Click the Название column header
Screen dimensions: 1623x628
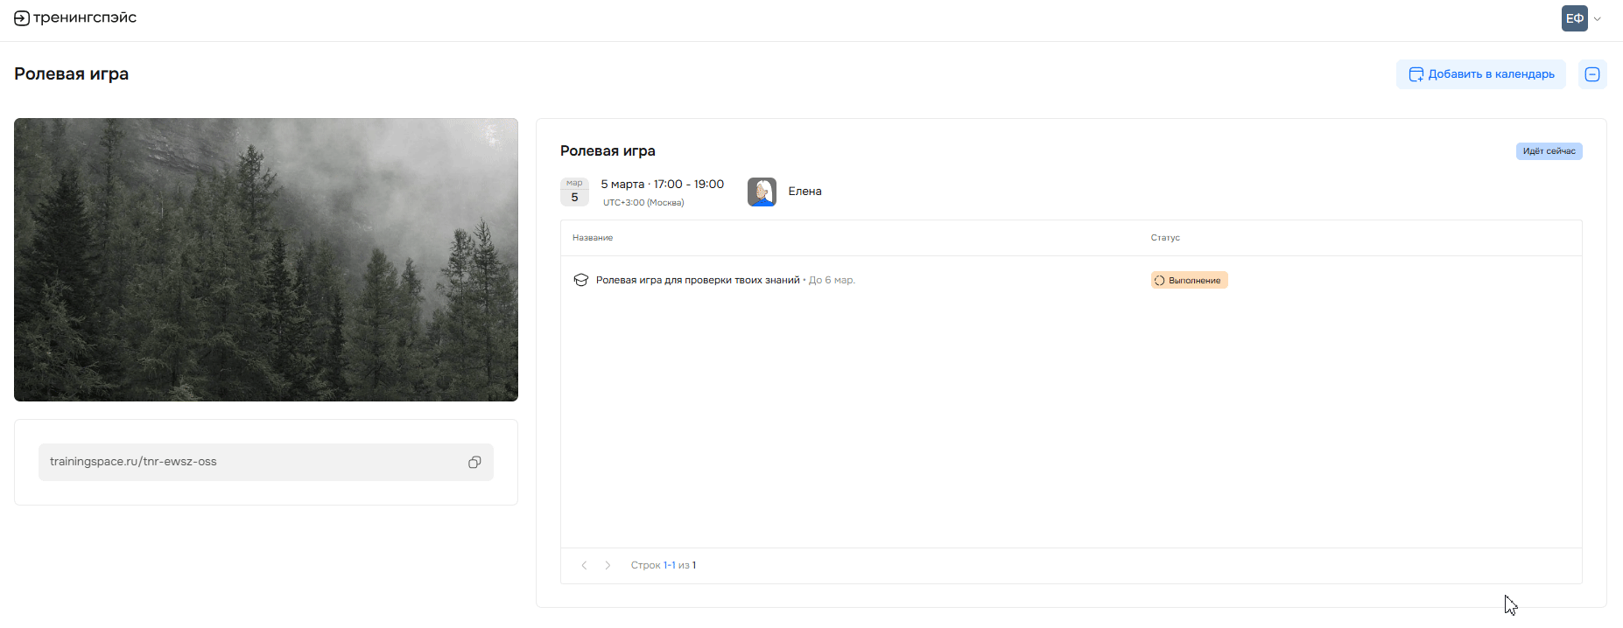(593, 238)
